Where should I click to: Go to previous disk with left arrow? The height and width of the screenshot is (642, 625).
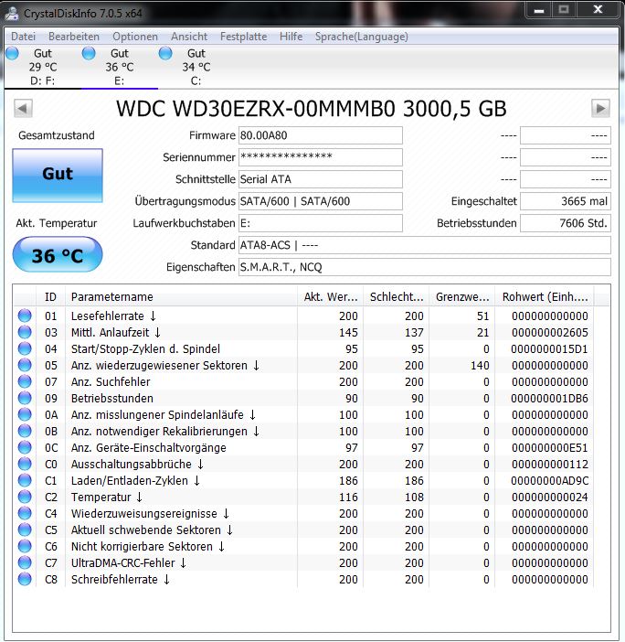[x=23, y=109]
